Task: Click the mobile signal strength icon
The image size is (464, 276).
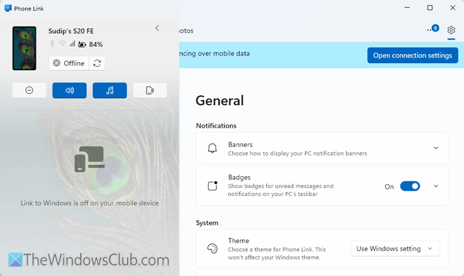Action: coord(72,44)
